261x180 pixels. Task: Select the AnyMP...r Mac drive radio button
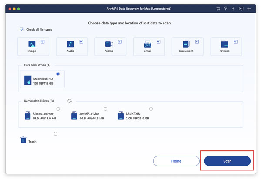coord(106,109)
